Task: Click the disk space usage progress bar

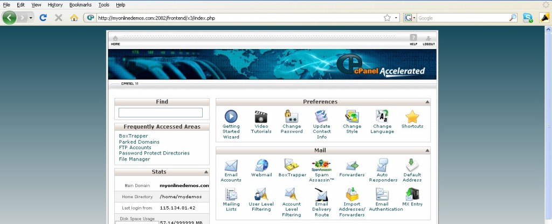Action: coord(136,222)
